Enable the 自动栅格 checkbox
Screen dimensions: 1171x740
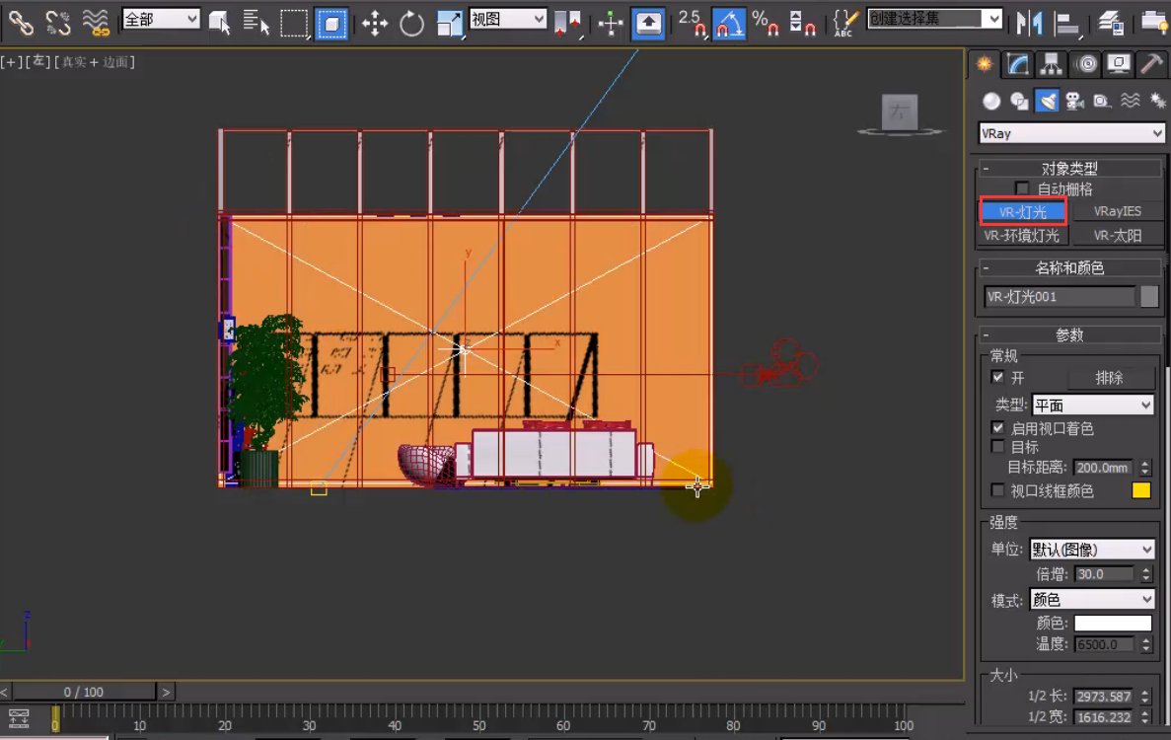(x=1022, y=188)
